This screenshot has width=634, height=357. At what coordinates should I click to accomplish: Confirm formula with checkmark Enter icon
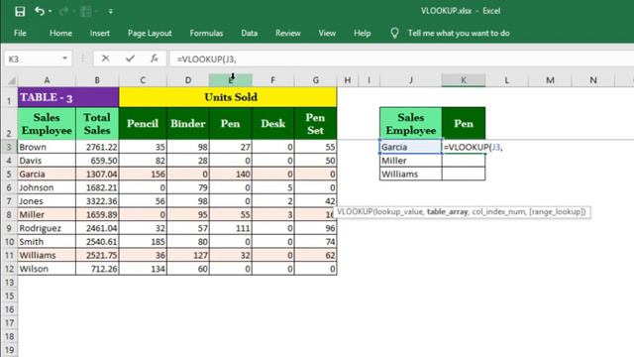(130, 59)
